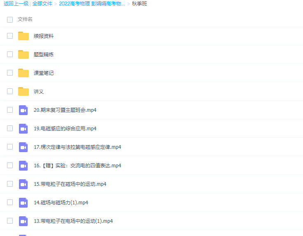Click video icon for 19.电磁感应的综合应用.mp4
Image resolution: width=303 pixels, height=236 pixels.
pyautogui.click(x=23, y=129)
